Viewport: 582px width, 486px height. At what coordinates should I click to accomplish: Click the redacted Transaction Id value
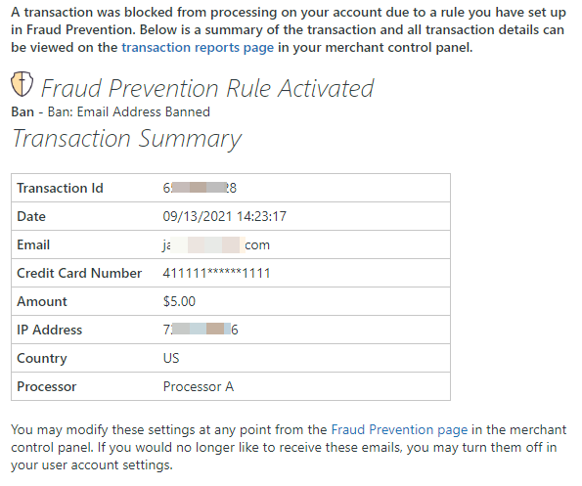(x=200, y=188)
